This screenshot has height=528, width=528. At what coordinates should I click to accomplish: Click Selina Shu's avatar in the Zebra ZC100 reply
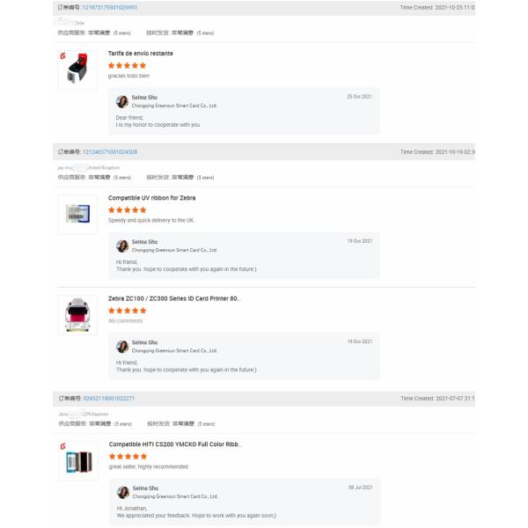[122, 347]
